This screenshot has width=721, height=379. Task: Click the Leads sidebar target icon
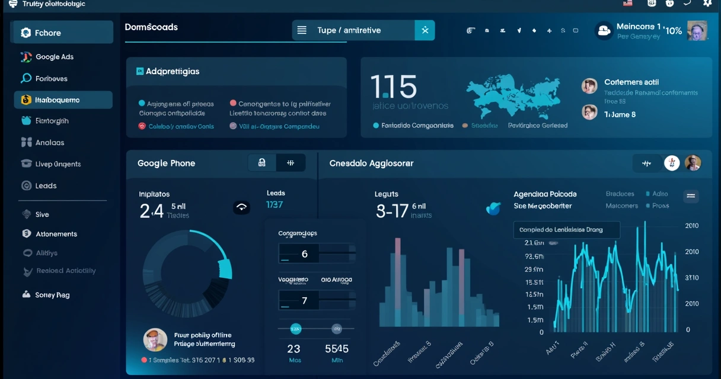[x=26, y=185]
